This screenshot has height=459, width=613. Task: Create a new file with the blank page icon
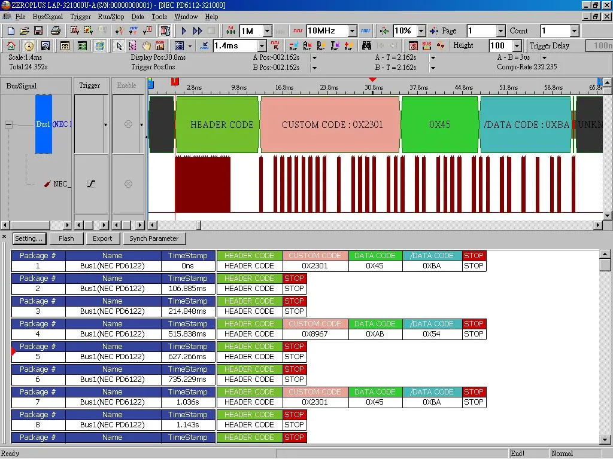(x=11, y=31)
